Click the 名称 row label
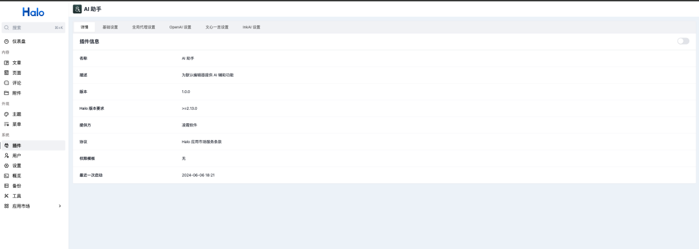 [83, 58]
